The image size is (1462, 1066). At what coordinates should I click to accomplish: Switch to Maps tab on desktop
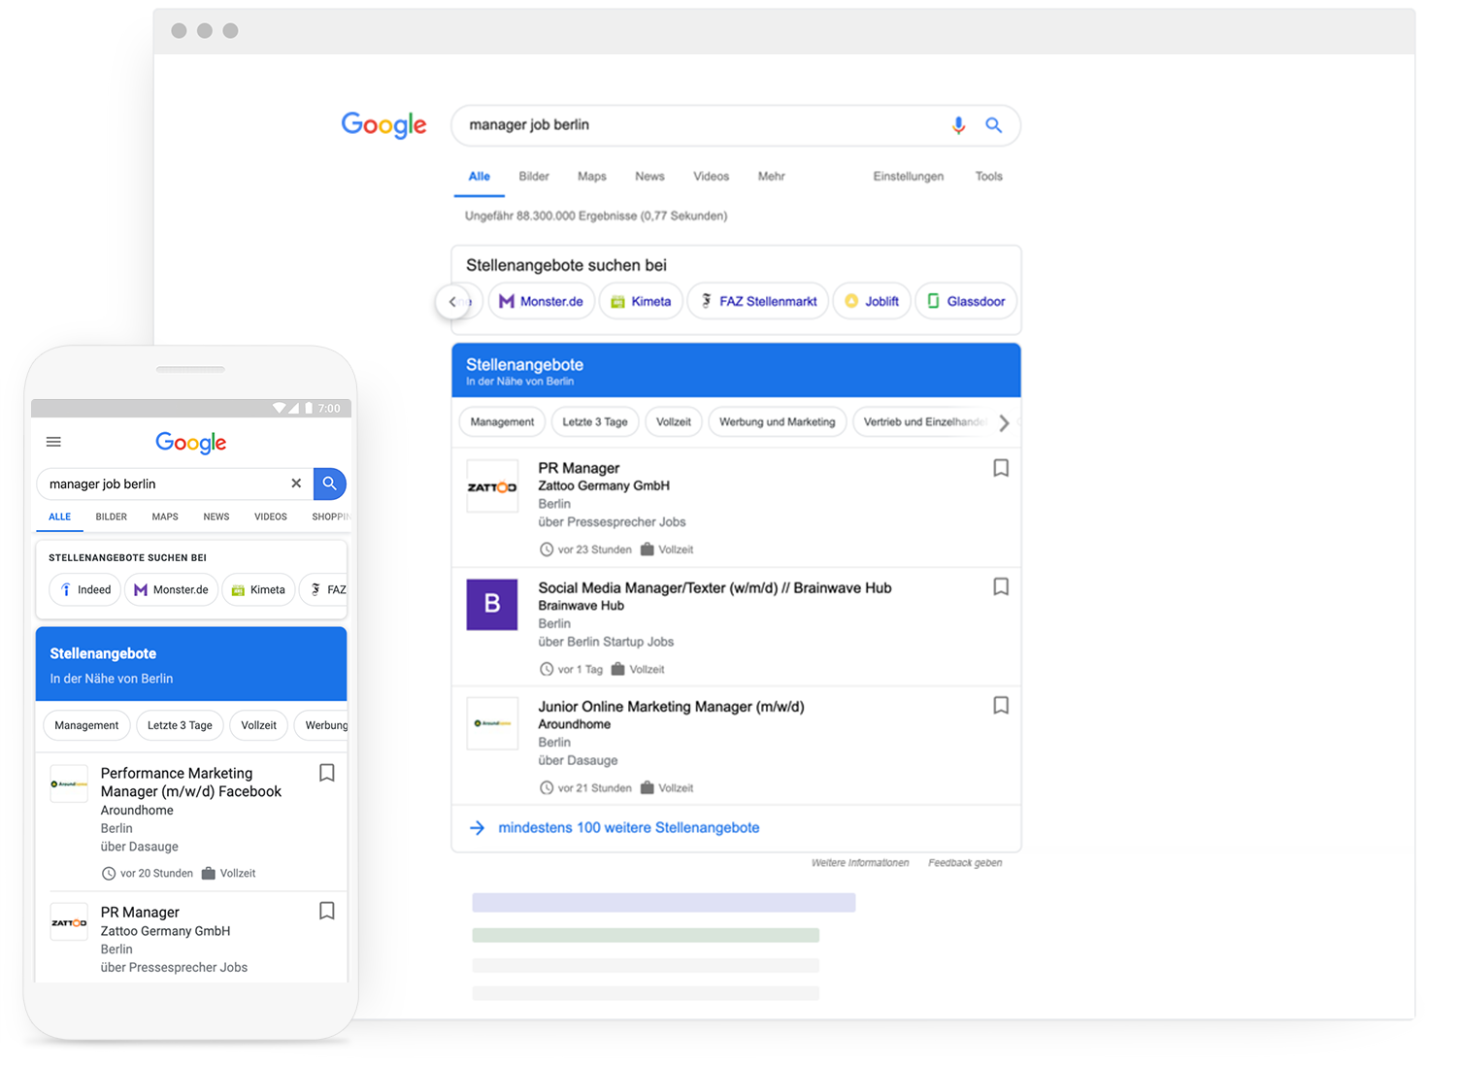coord(591,177)
